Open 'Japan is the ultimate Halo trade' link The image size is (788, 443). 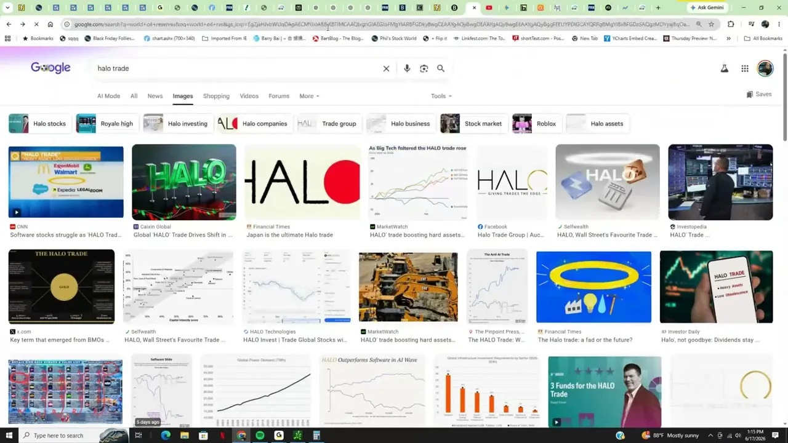(x=289, y=235)
